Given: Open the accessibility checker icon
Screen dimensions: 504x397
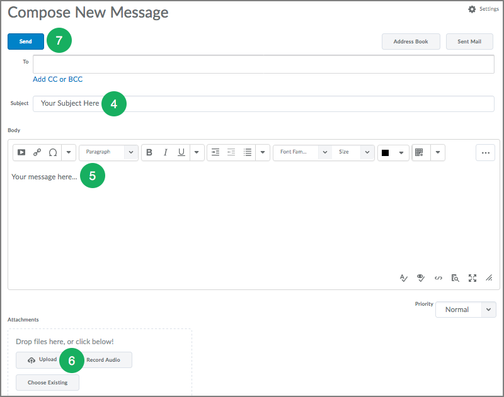Looking at the screenshot, I should coord(420,278).
